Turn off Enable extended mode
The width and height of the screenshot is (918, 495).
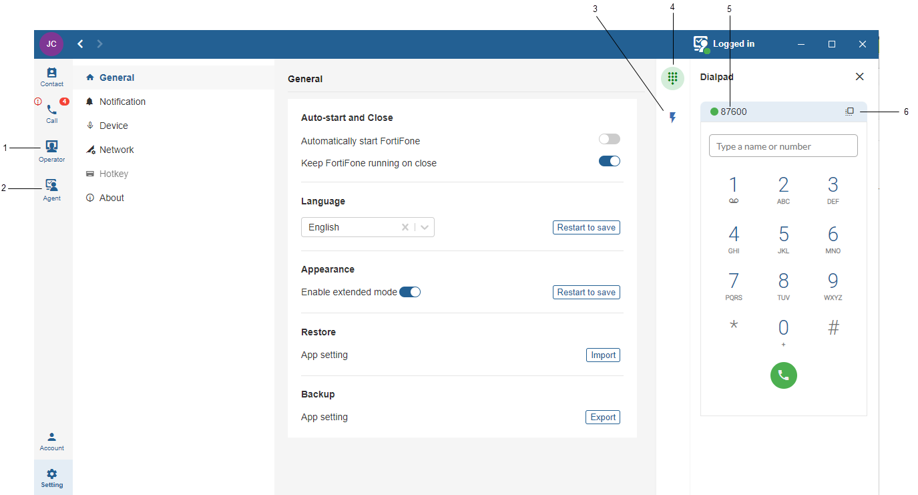coord(410,292)
